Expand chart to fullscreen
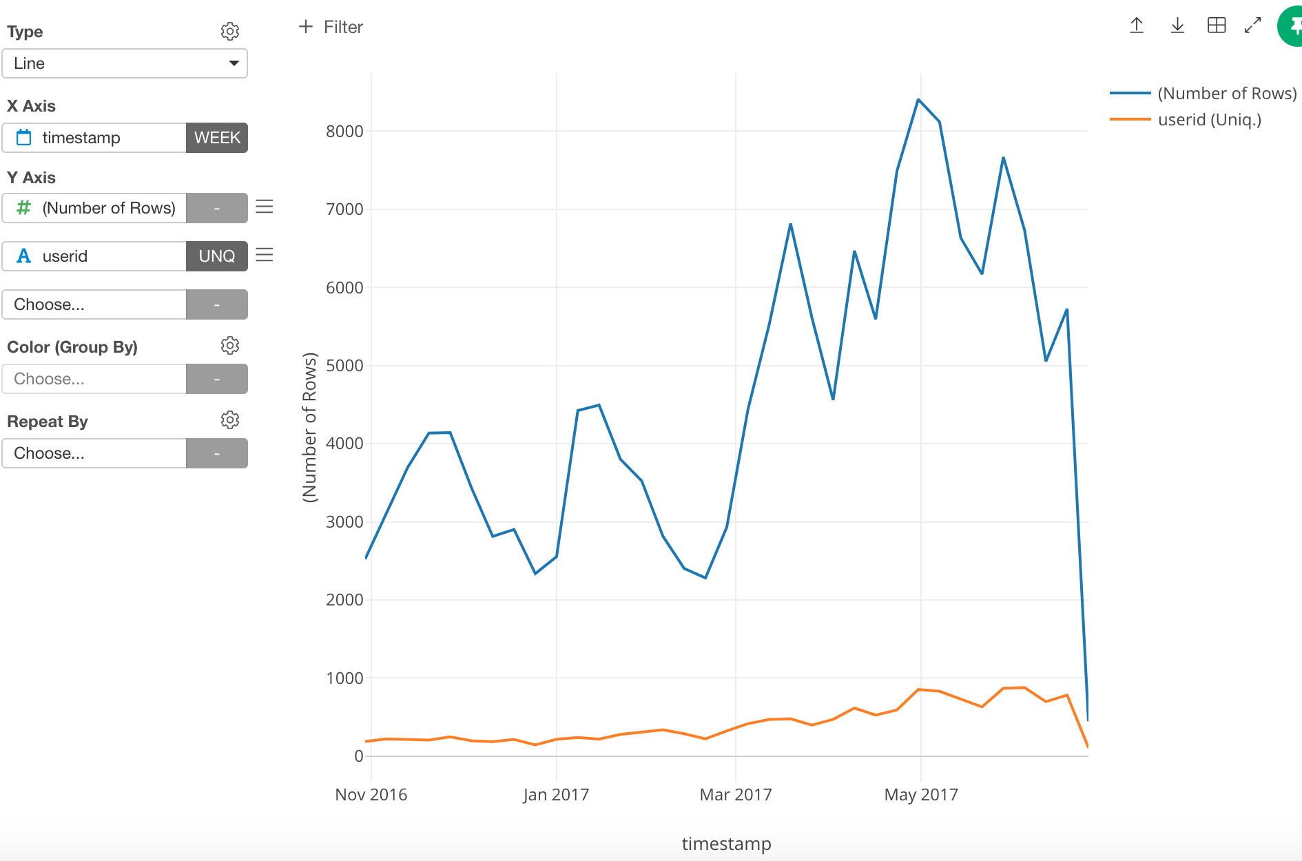 (1252, 25)
